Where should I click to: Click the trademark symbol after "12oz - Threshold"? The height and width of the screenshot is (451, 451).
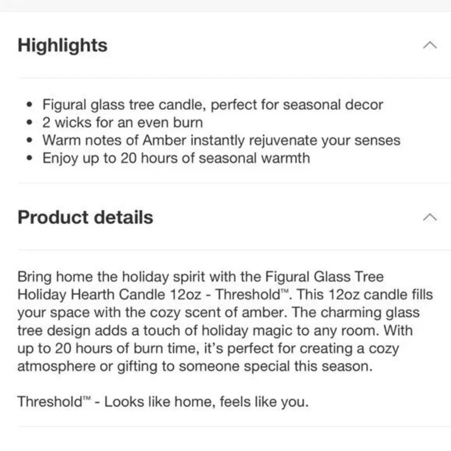(285, 291)
